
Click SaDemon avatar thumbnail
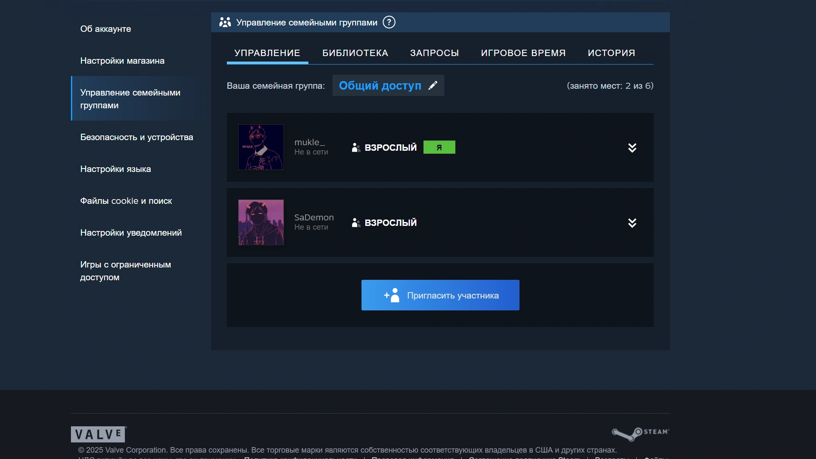click(261, 222)
